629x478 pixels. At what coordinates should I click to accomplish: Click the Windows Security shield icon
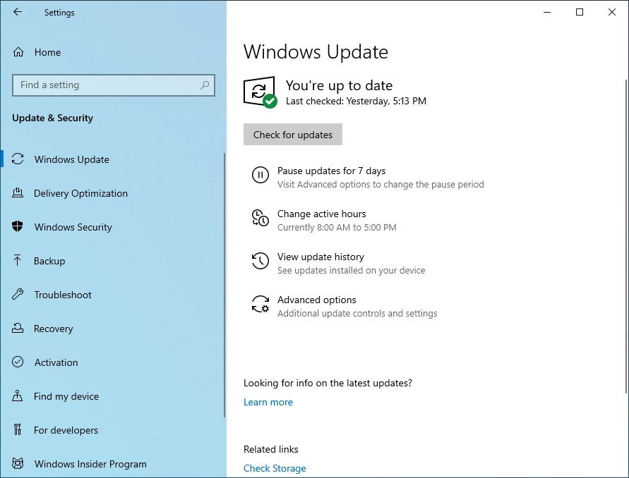(x=18, y=227)
